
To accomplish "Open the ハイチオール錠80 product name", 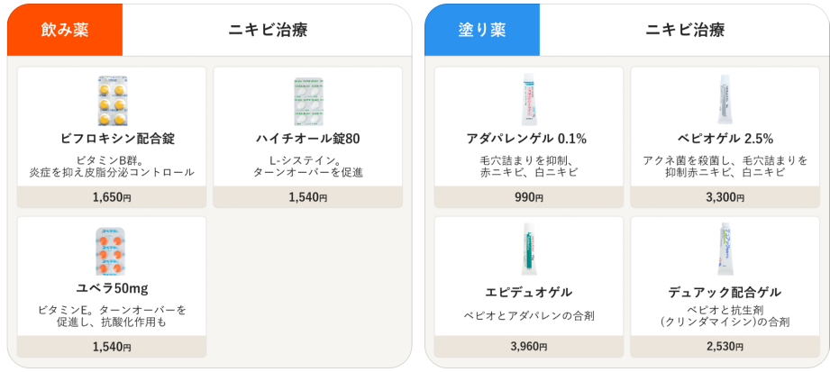I will tap(307, 139).
